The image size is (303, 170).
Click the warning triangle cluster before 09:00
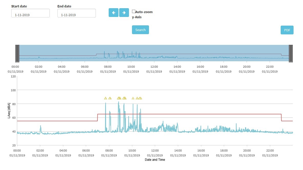(119, 98)
